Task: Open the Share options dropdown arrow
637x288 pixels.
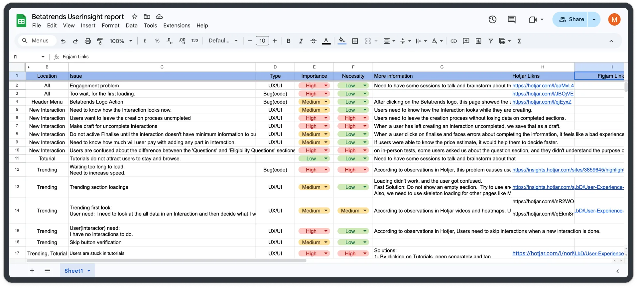Action: (594, 19)
